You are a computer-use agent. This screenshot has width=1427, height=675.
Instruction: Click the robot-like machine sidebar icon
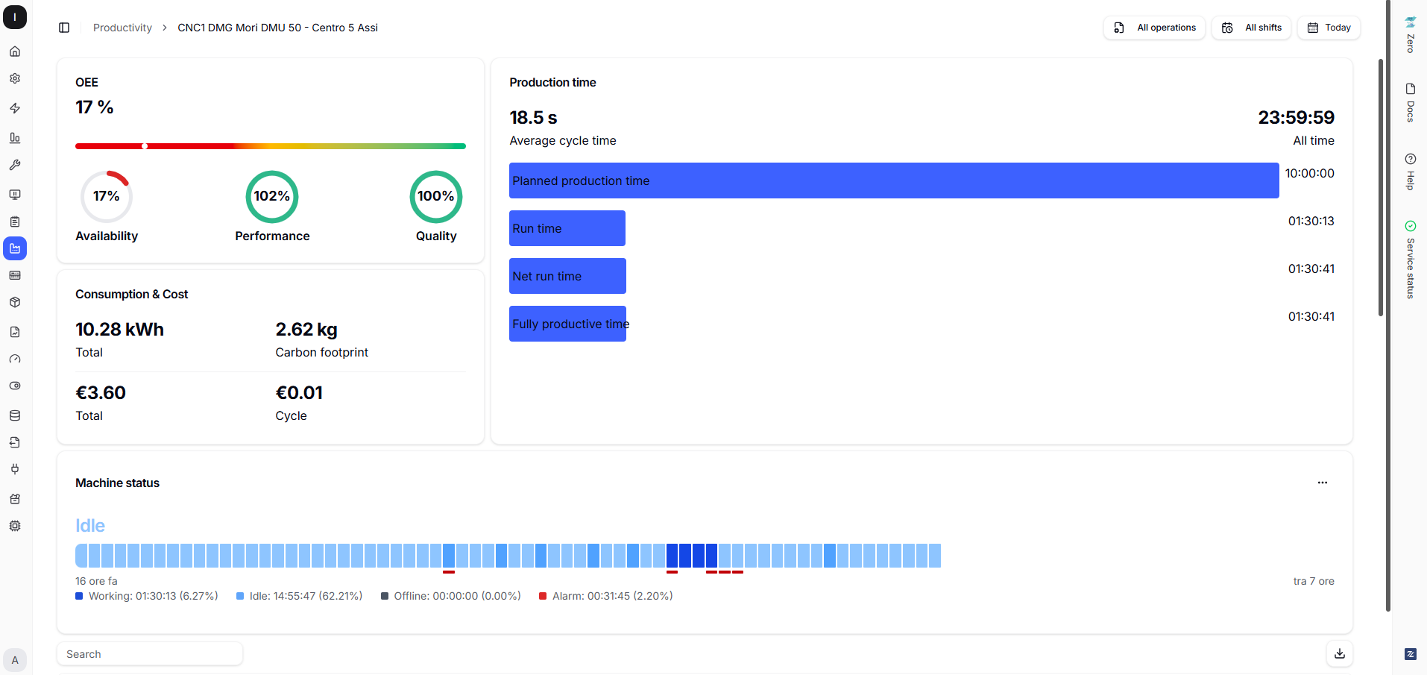pos(15,499)
